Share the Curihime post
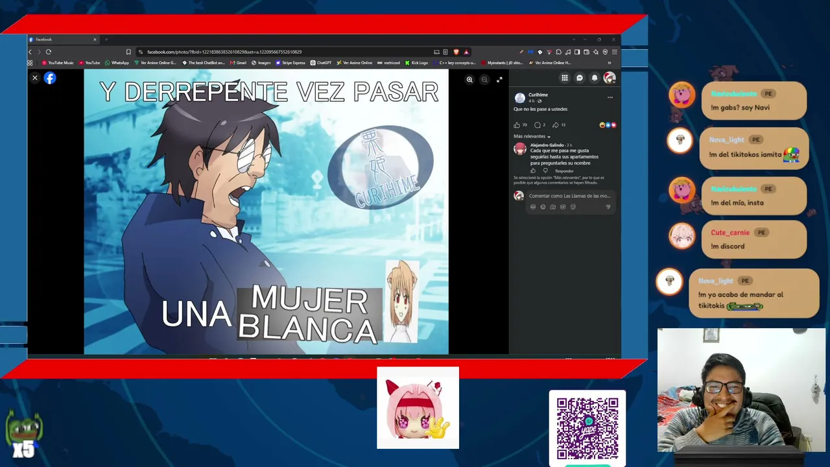The image size is (830, 467). point(556,125)
